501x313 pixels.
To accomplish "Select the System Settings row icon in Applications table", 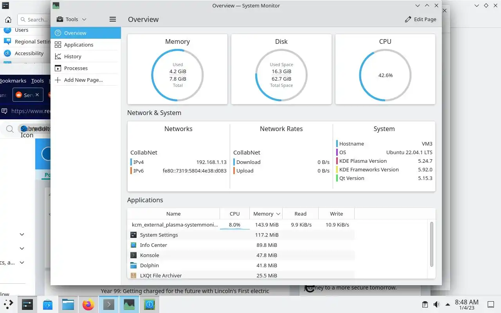I will [133, 235].
